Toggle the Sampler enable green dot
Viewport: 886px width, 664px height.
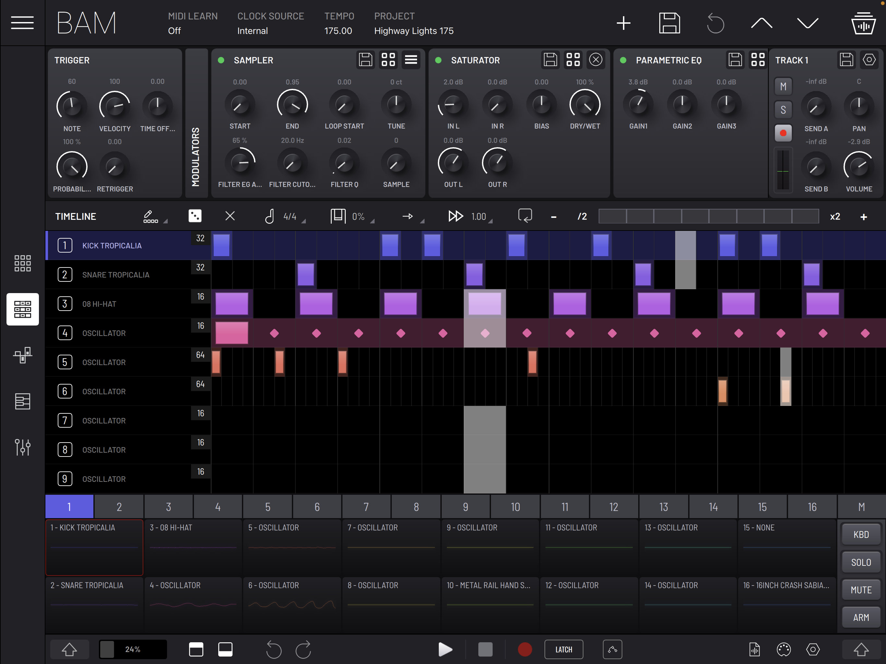tap(221, 60)
